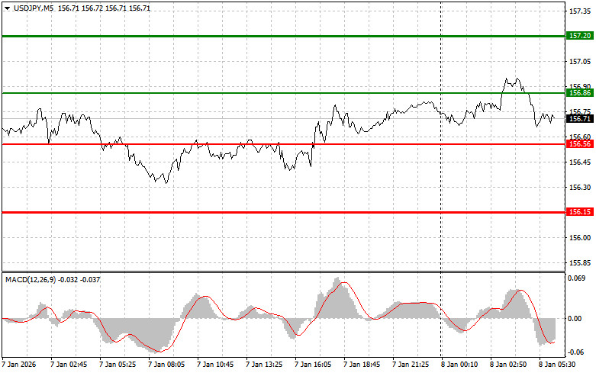The height and width of the screenshot is (373, 596).
Task: Click the 7 Jan 02:45 time axis label
Action: tap(69, 365)
